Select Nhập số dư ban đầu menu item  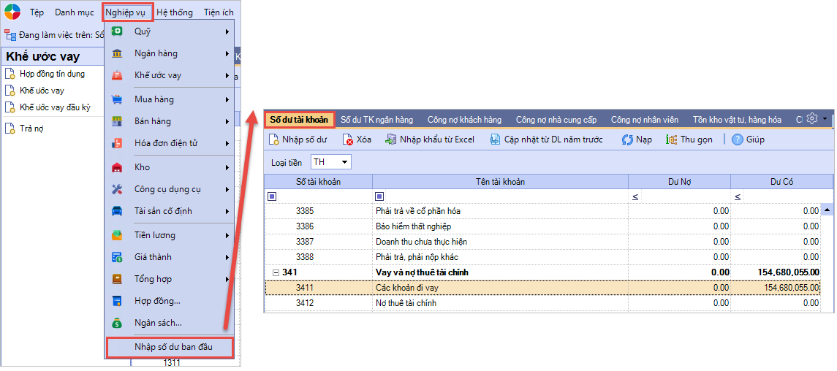click(173, 347)
